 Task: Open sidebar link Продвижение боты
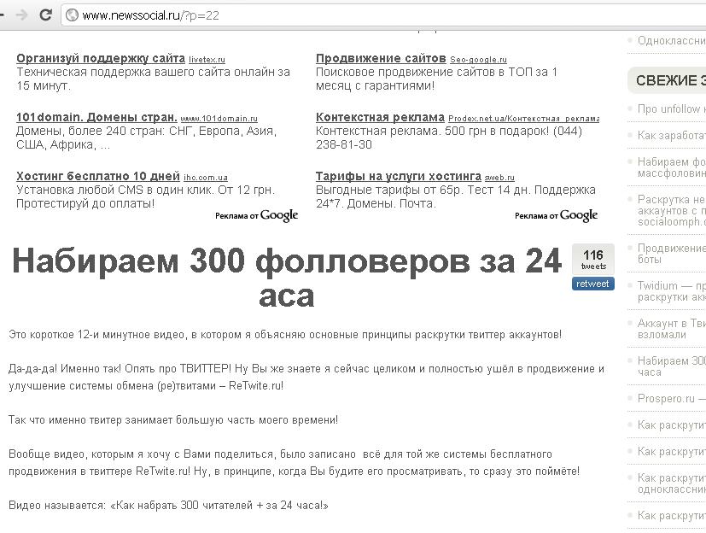(671, 254)
